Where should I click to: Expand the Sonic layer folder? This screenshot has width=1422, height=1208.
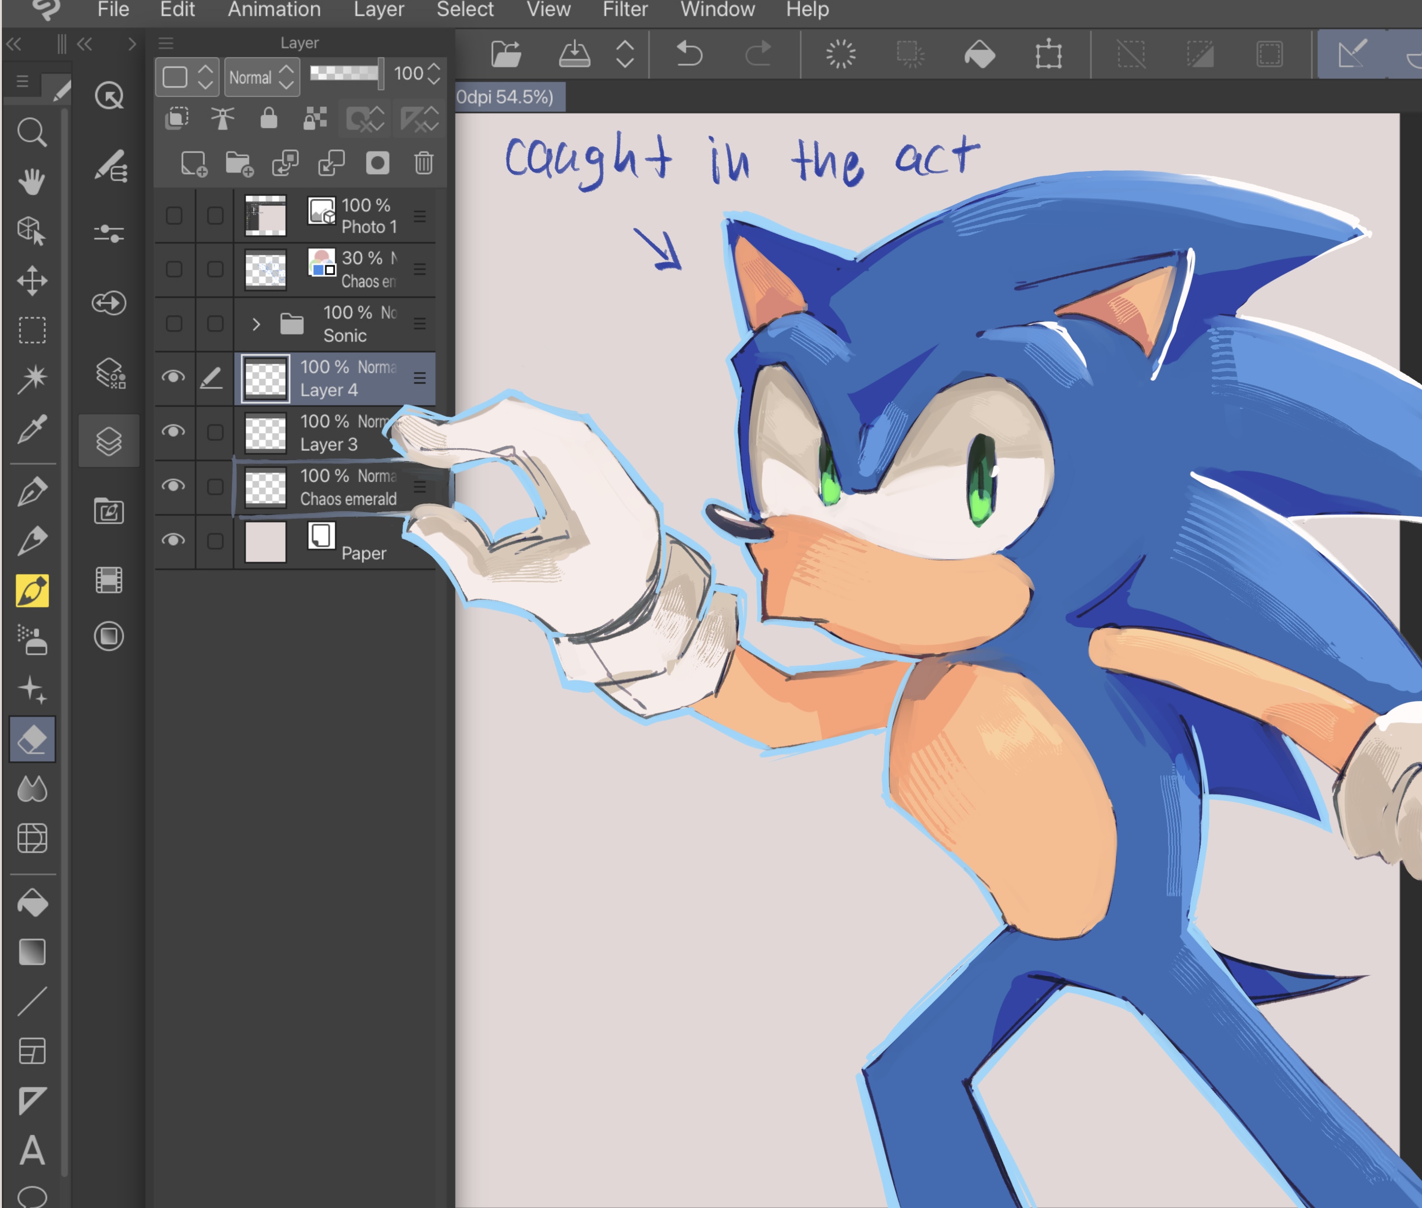tap(255, 324)
